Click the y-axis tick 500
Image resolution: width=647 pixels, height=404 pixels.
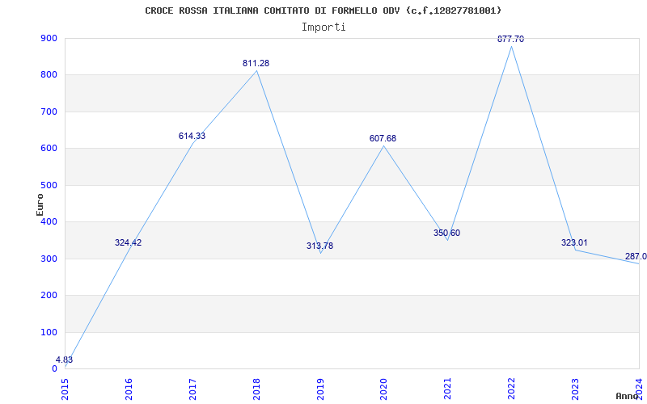49,185
